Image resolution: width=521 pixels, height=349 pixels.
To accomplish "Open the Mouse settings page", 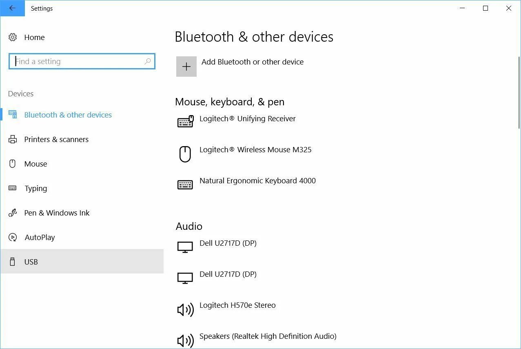I will [x=35, y=164].
